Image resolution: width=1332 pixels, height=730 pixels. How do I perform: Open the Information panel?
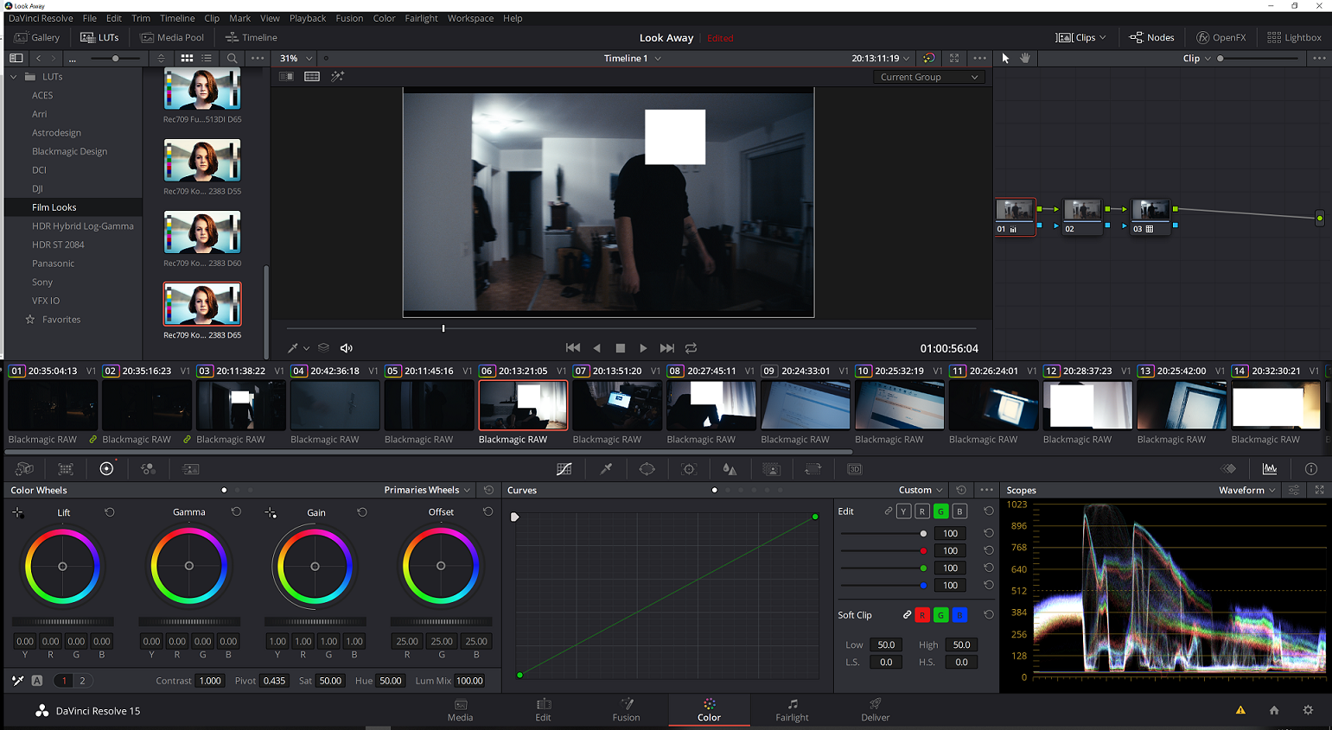click(1311, 468)
